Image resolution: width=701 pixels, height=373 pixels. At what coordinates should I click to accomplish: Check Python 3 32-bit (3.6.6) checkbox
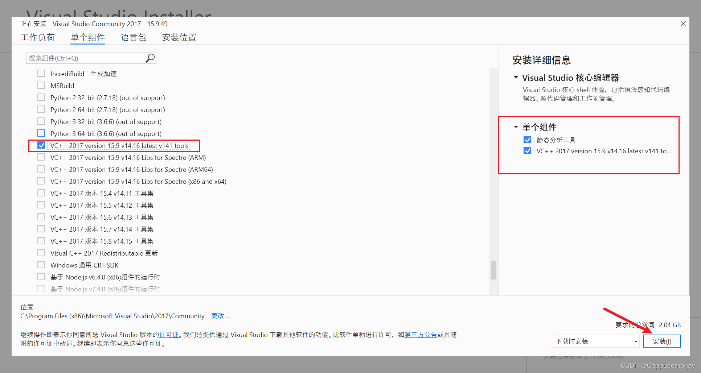click(41, 121)
